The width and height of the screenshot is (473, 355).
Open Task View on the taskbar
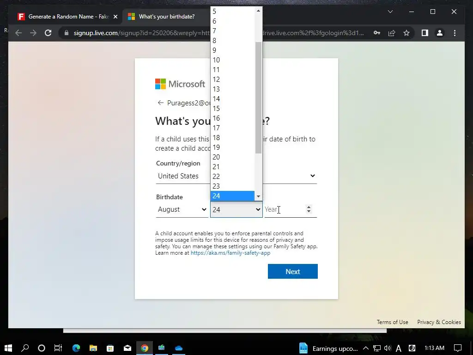58,348
